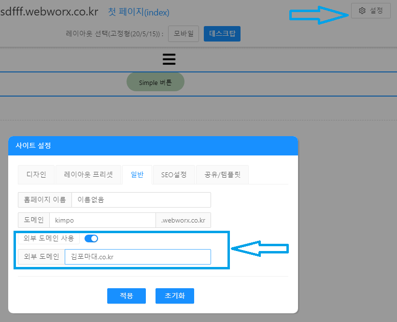Open the 첫 페이지(index) link
Image resolution: width=397 pixels, height=322 pixels.
click(139, 12)
